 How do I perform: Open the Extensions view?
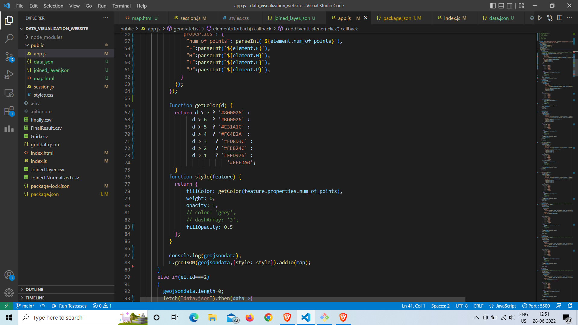coord(9,111)
